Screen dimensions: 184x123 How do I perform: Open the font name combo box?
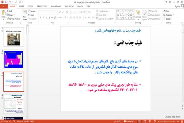[46, 12]
